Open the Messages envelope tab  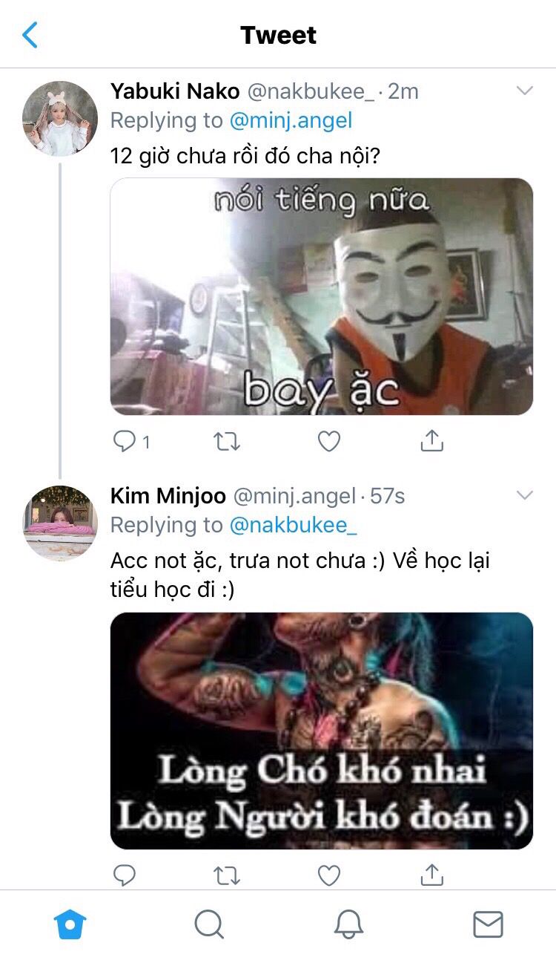[488, 925]
